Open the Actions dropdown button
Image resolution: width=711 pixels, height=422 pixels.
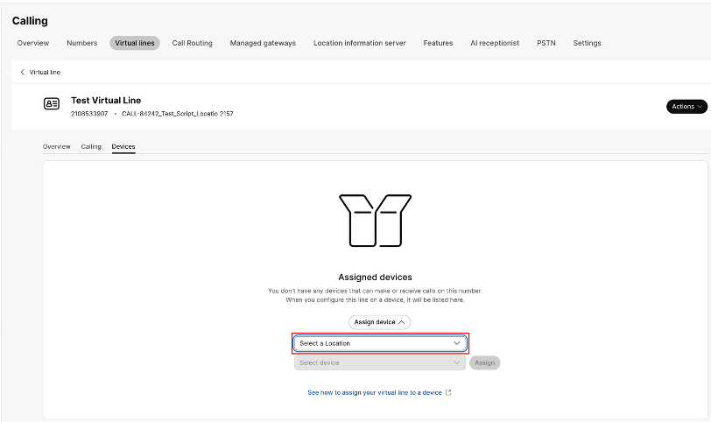[x=686, y=107]
